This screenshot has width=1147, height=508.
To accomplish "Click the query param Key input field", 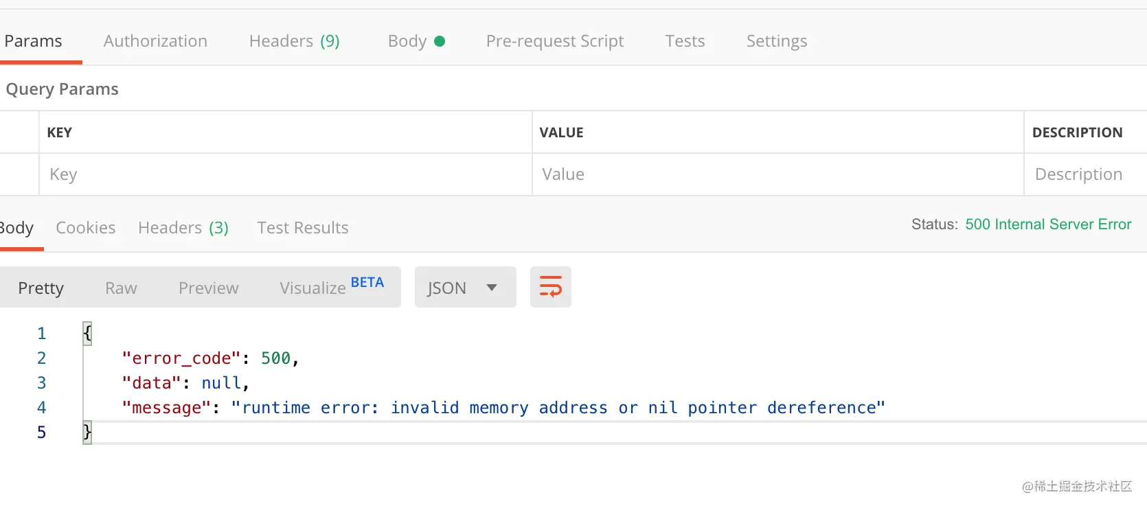I will tap(285, 174).
